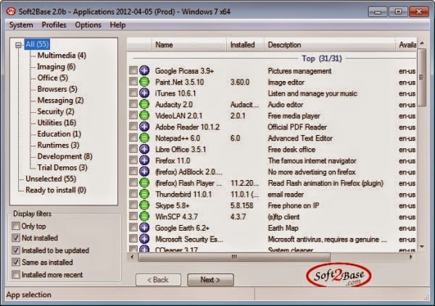Enable the Only top display filter

16,226
